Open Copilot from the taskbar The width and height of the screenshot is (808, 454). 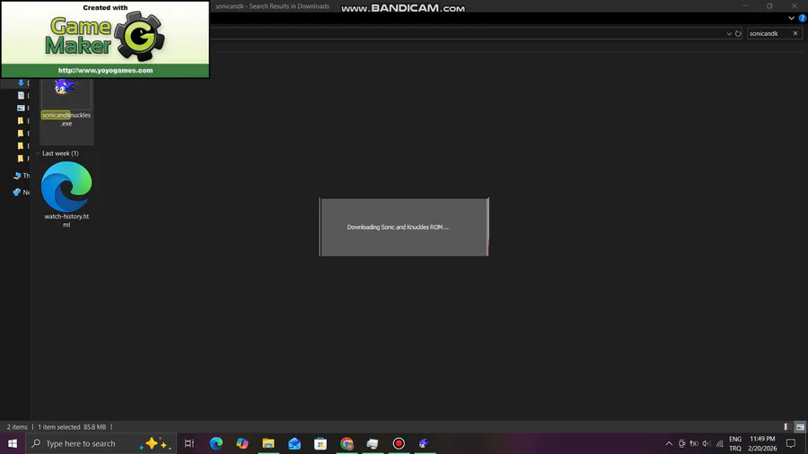click(x=242, y=443)
